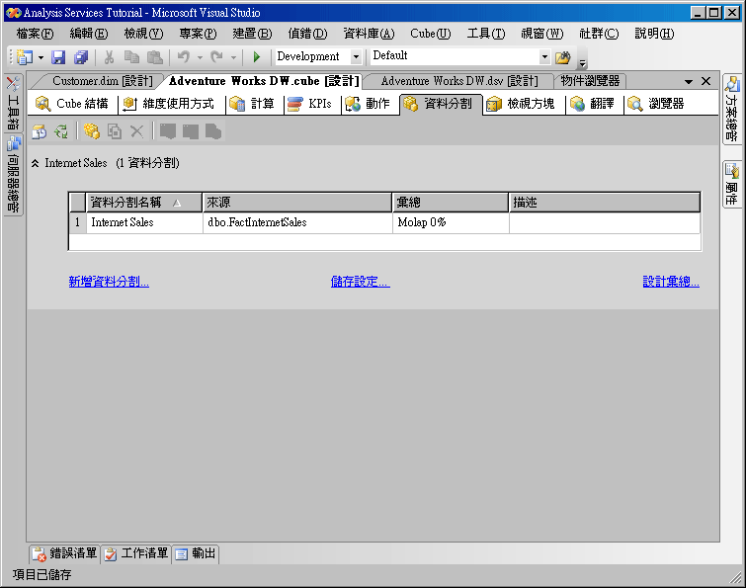This screenshot has width=746, height=588.
Task: Click the Save icon in toolbar
Action: pyautogui.click(x=58, y=57)
